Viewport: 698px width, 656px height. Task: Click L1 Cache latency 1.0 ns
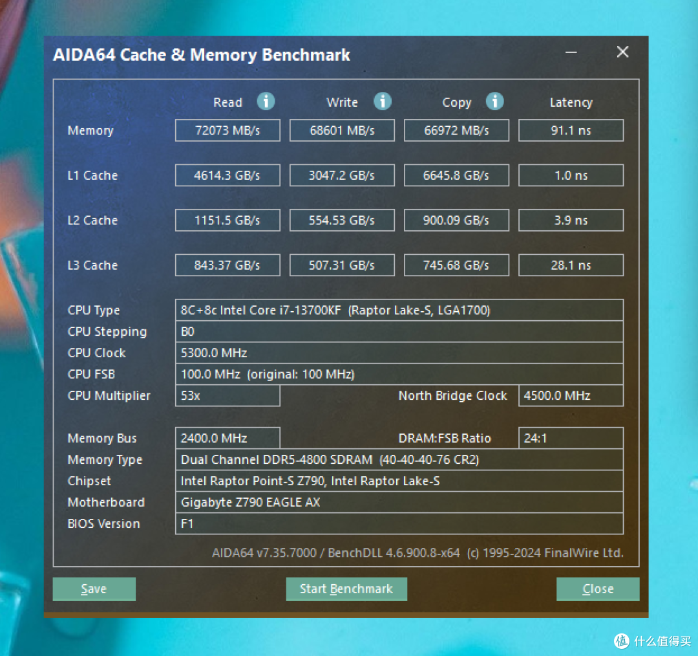tap(571, 175)
